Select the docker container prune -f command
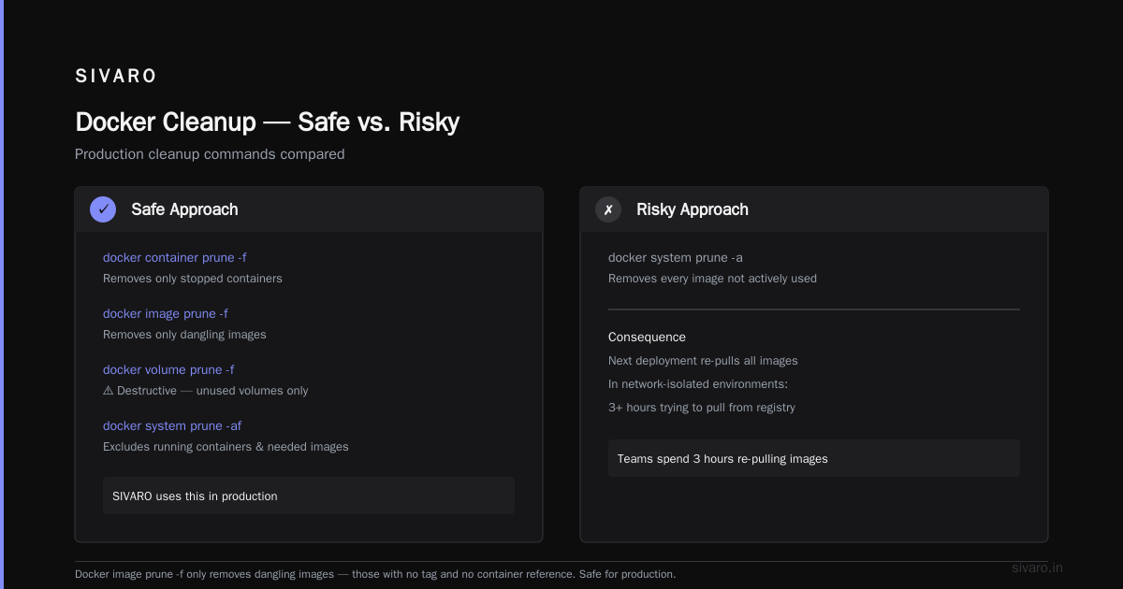 pos(175,257)
